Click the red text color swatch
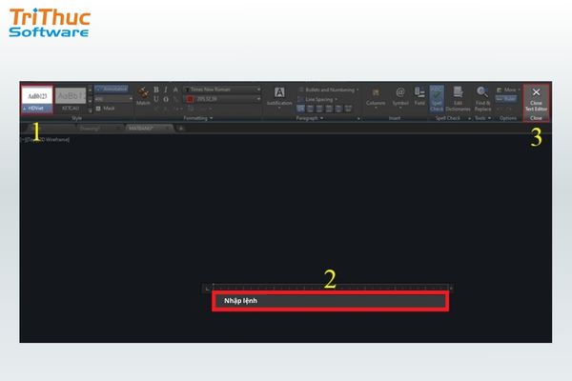 (x=190, y=99)
